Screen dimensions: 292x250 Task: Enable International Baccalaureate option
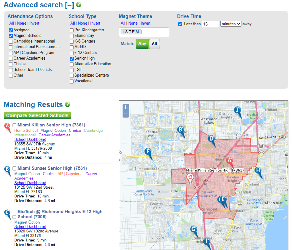pyautogui.click(x=11, y=47)
